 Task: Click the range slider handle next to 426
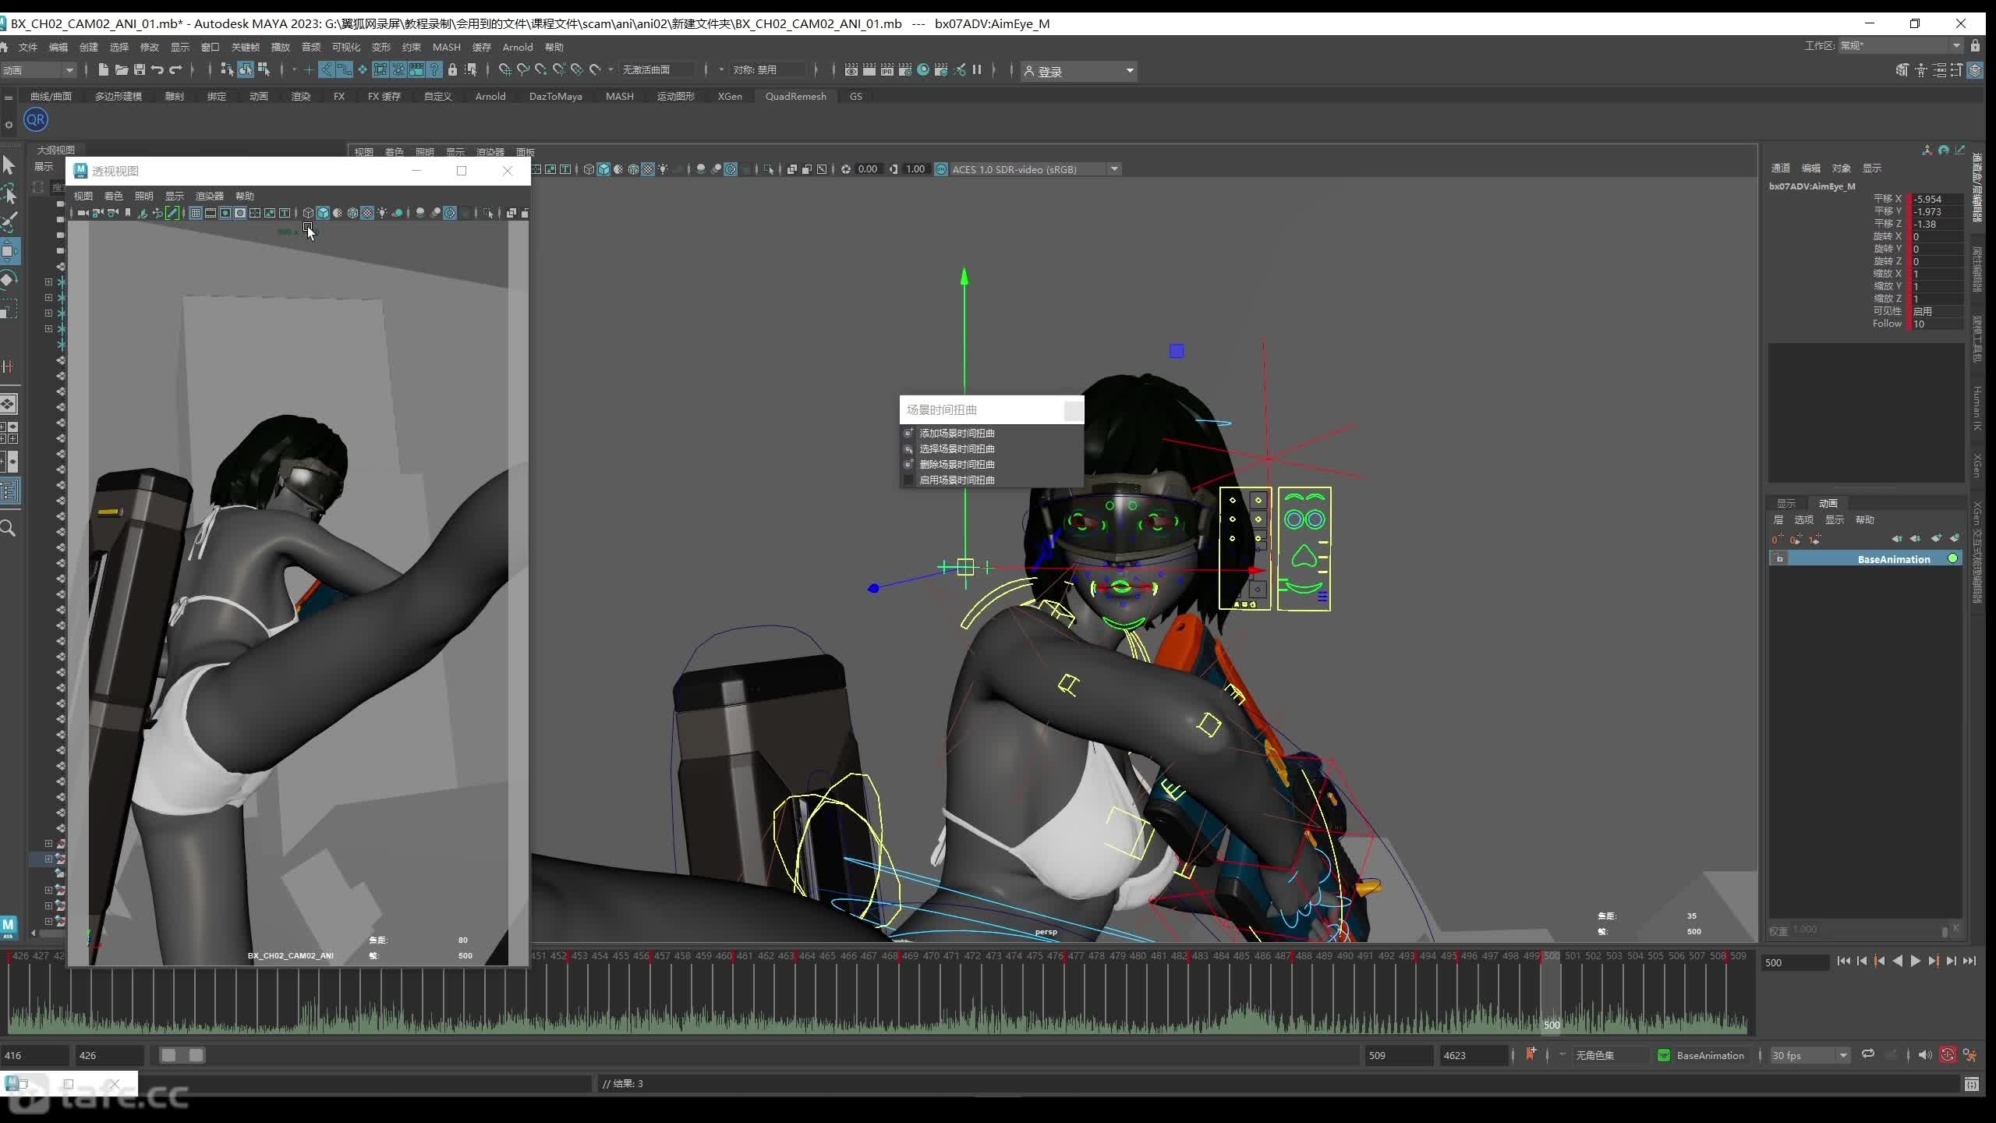[x=169, y=1055]
